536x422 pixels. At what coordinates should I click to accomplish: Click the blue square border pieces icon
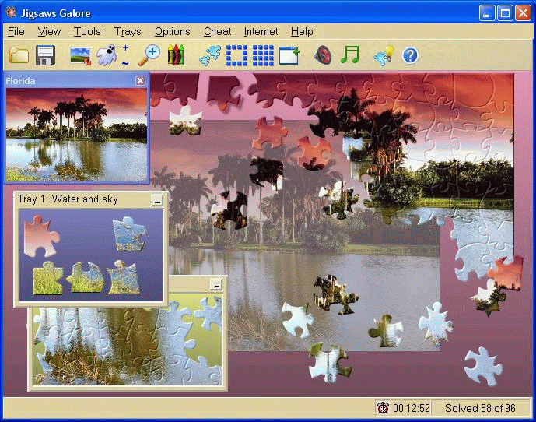point(236,55)
